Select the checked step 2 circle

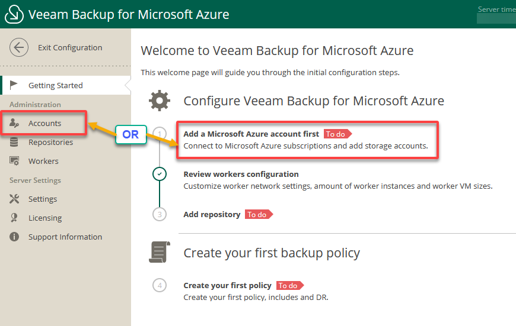(160, 174)
